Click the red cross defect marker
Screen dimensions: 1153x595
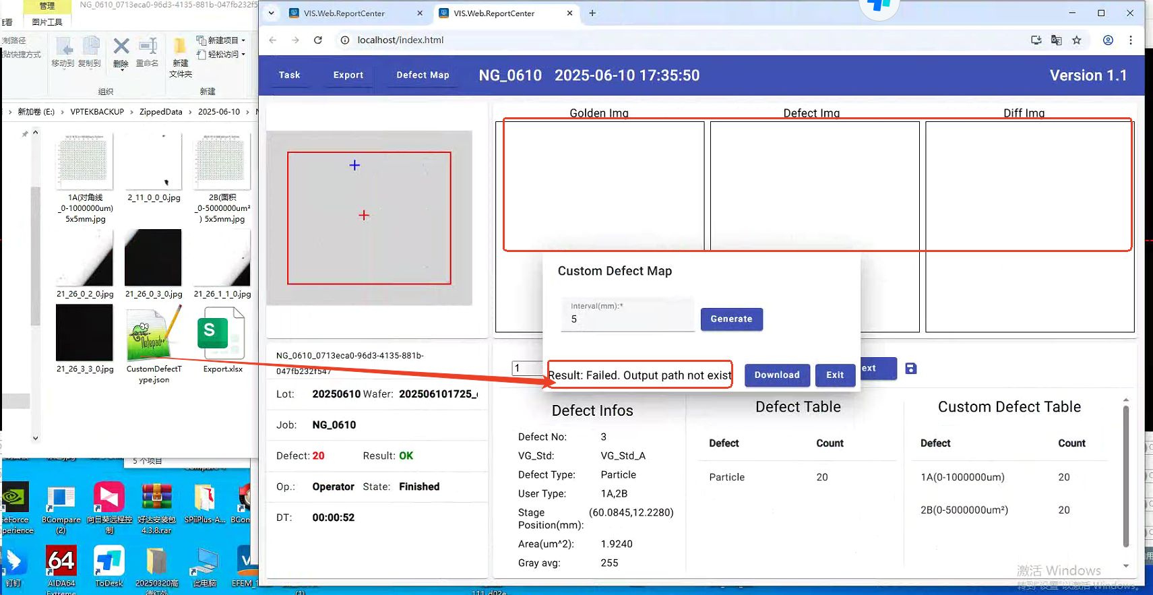364,215
